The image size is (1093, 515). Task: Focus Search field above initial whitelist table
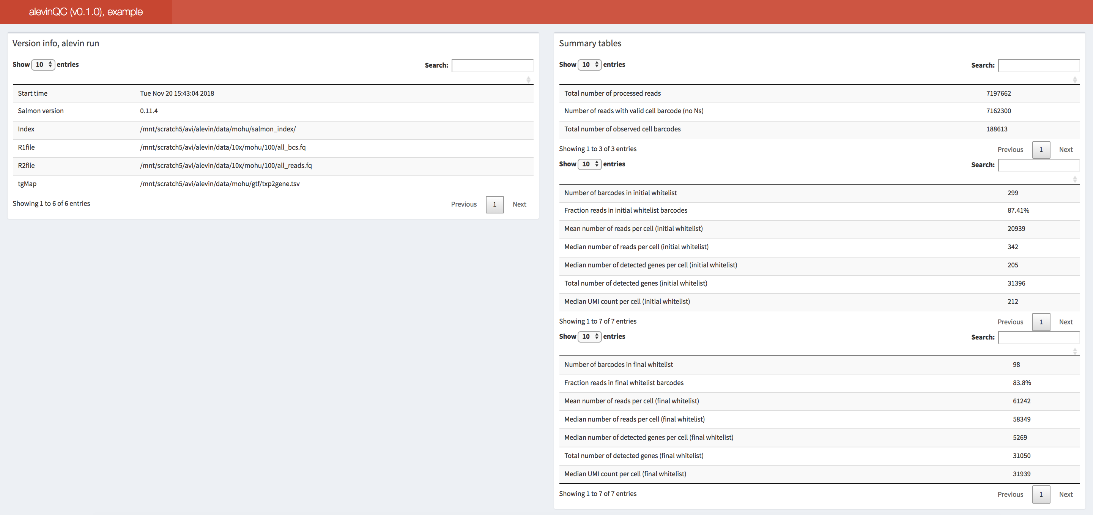click(1039, 165)
